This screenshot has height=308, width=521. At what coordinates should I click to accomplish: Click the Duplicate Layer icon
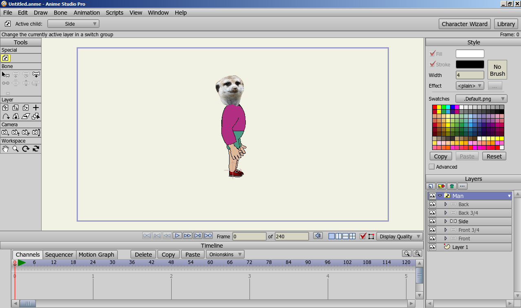click(441, 186)
